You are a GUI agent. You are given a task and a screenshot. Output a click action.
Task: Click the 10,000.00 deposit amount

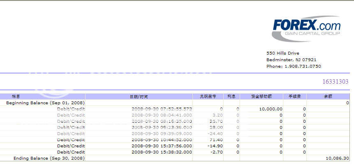tap(270, 109)
